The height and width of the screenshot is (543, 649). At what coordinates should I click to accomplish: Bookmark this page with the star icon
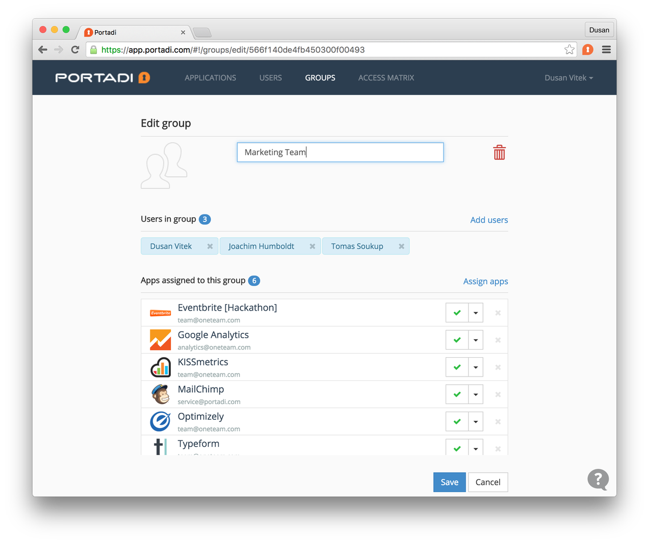(x=569, y=50)
